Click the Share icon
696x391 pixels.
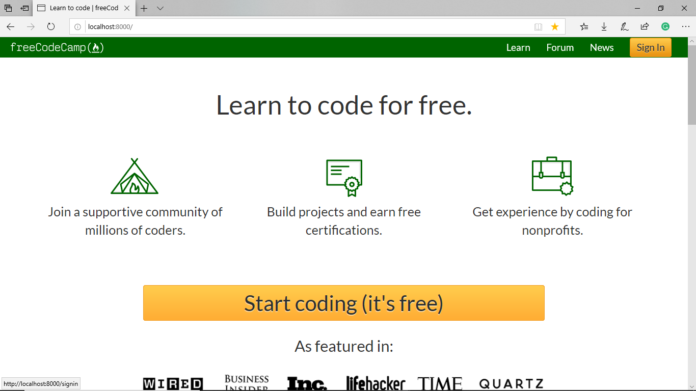tap(645, 26)
